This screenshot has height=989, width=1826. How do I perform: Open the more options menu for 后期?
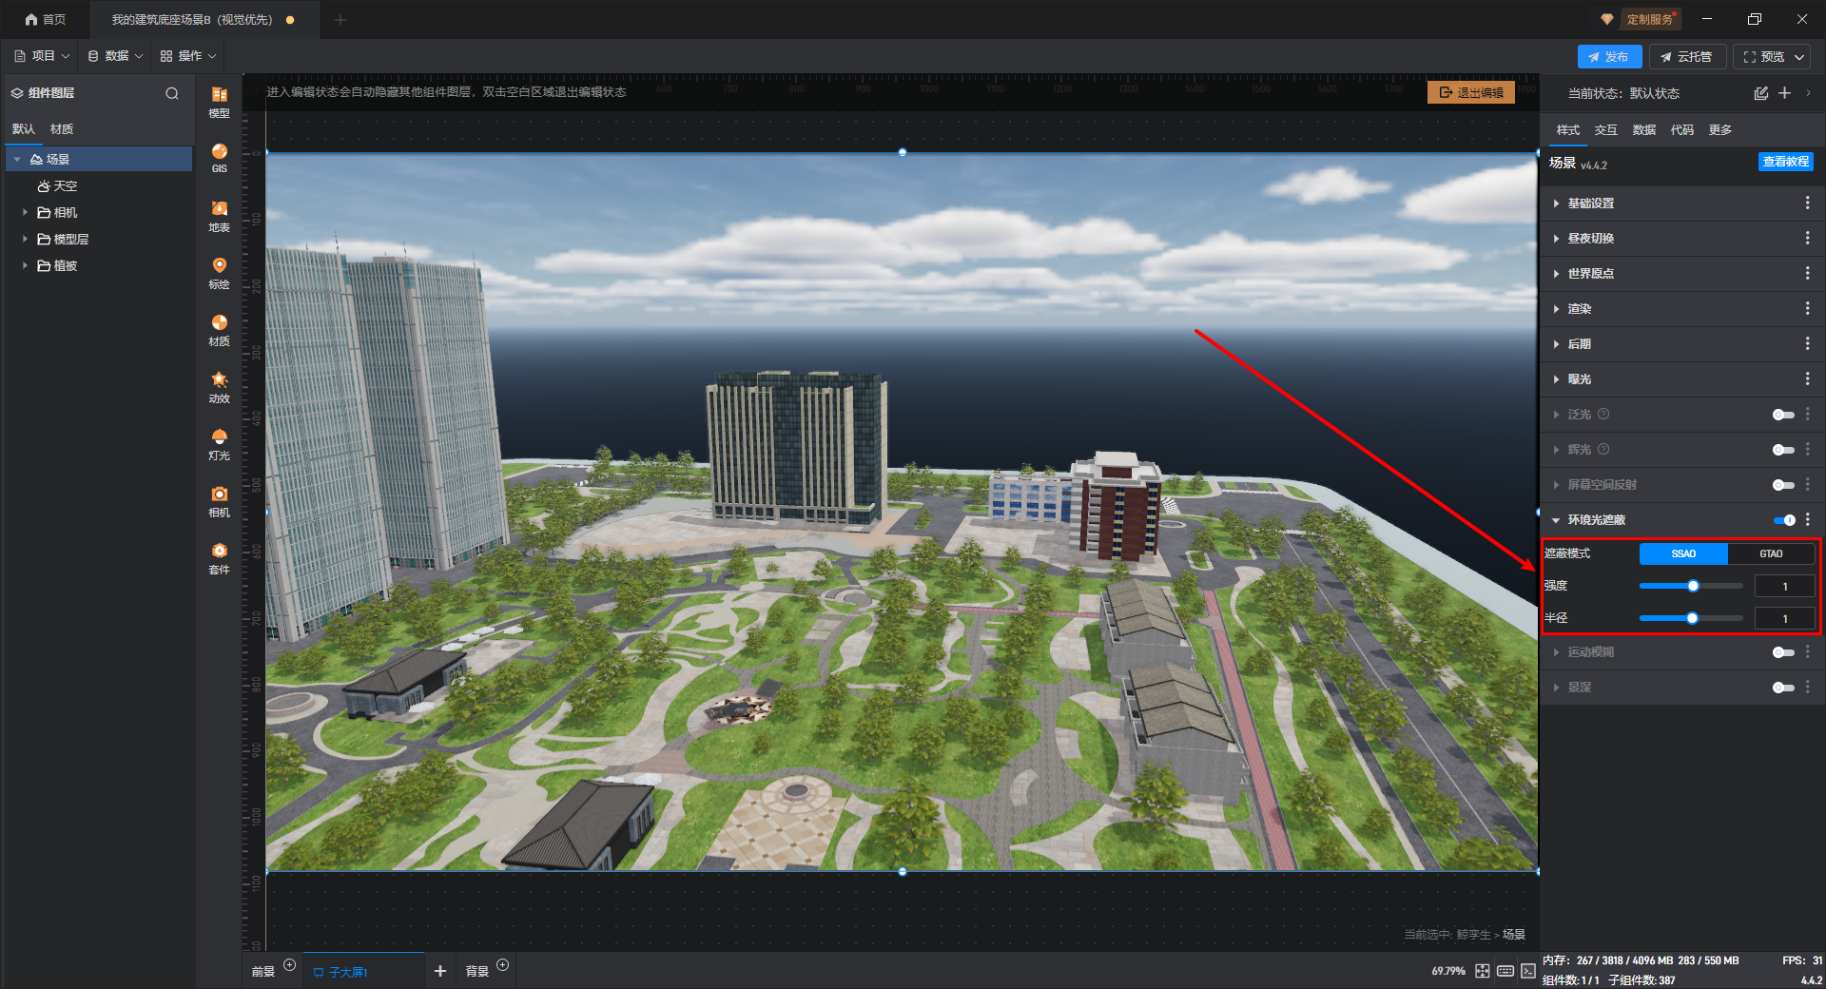pyautogui.click(x=1807, y=344)
